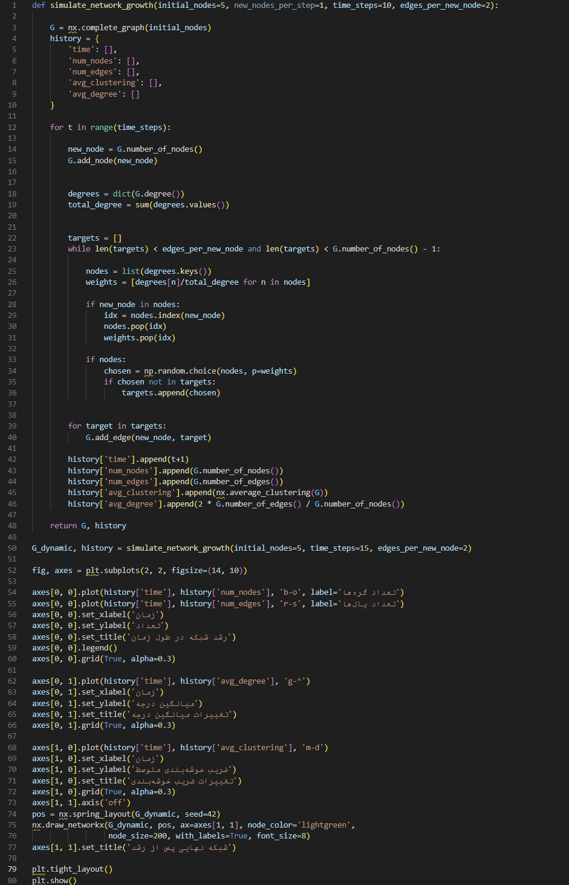Click the 'avg_degree' key in history dict

tap(95, 94)
